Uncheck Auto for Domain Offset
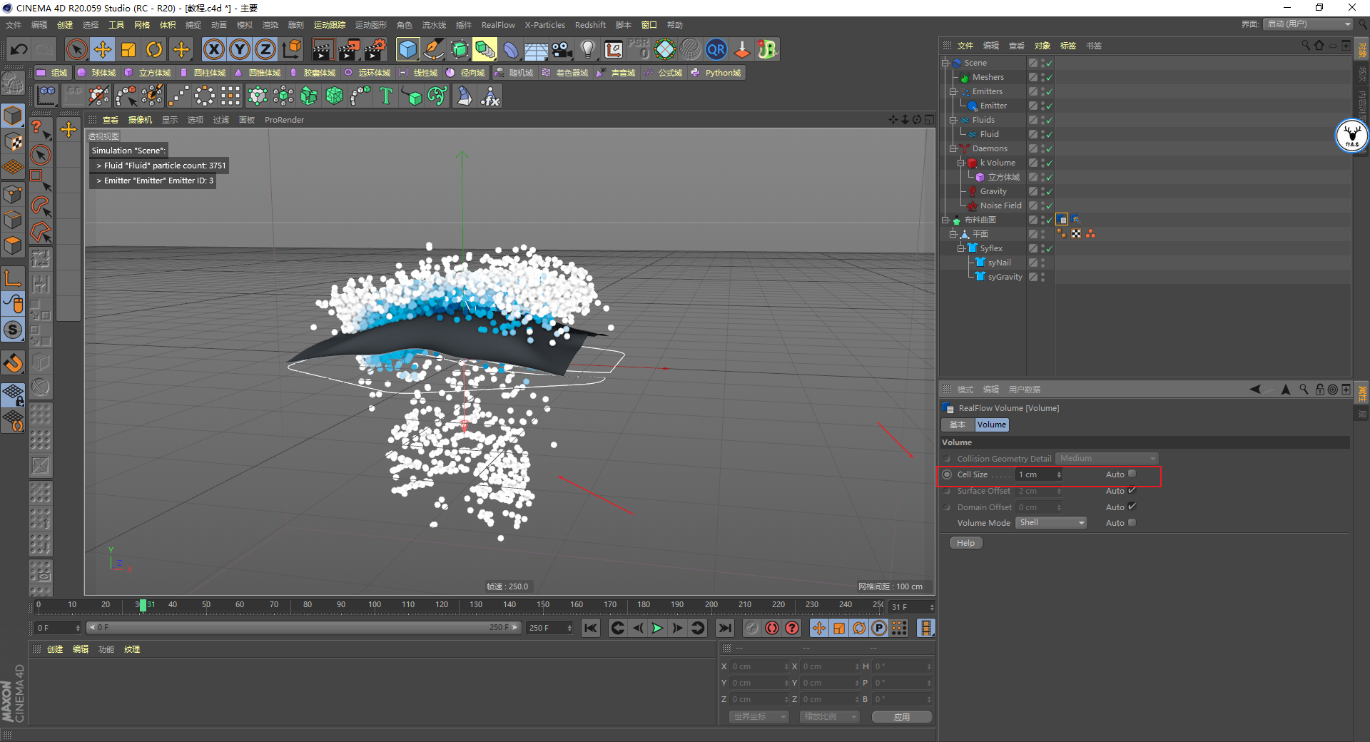Screen dimensions: 1370x742 tap(1132, 507)
